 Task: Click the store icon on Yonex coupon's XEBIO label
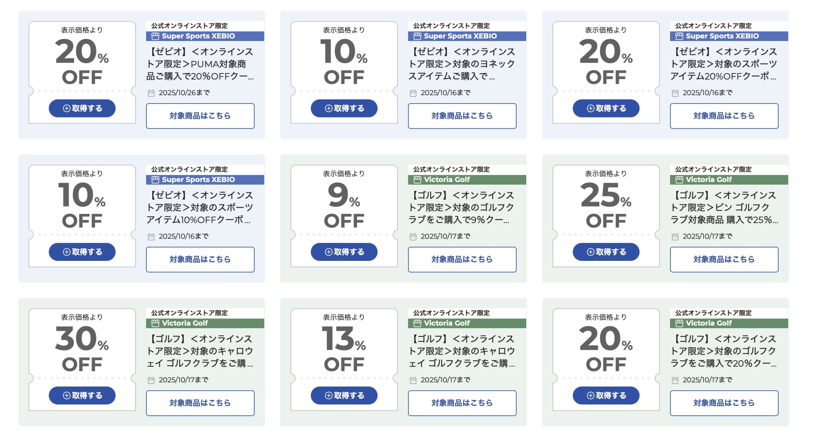417,36
